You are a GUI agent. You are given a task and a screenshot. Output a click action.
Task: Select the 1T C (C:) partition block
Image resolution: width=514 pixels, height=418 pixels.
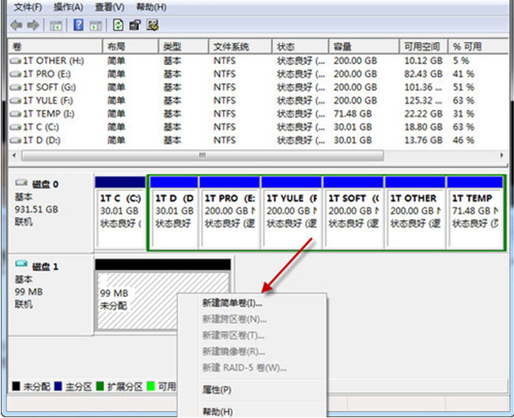coord(120,210)
